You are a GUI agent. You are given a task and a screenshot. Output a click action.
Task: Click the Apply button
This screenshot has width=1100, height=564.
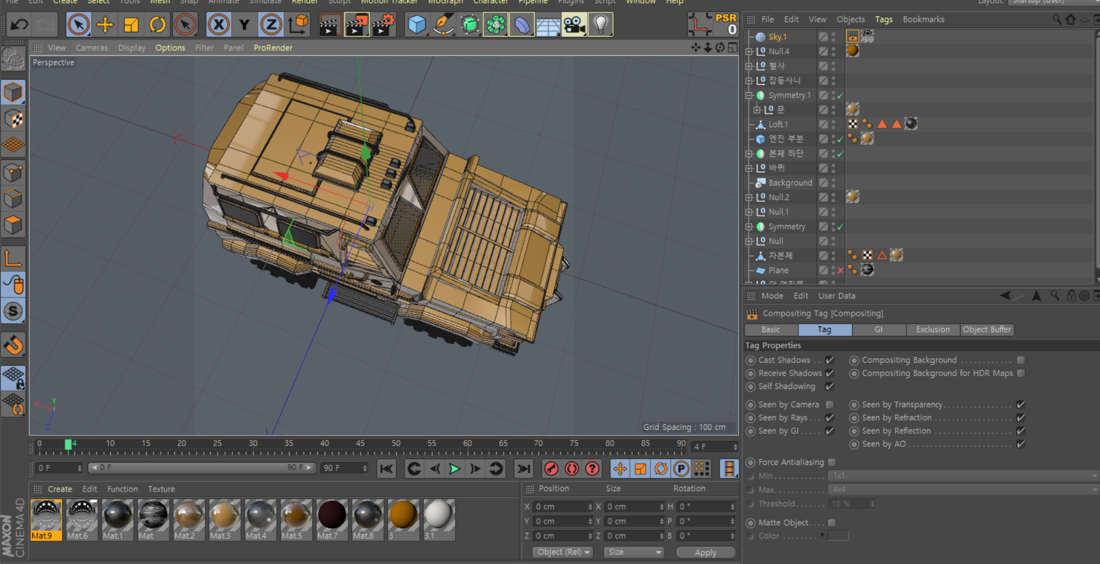click(706, 552)
